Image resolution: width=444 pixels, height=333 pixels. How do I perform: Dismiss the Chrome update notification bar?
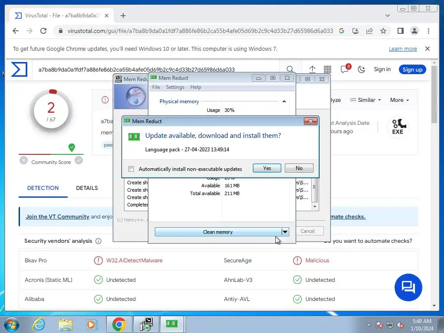pos(428,49)
